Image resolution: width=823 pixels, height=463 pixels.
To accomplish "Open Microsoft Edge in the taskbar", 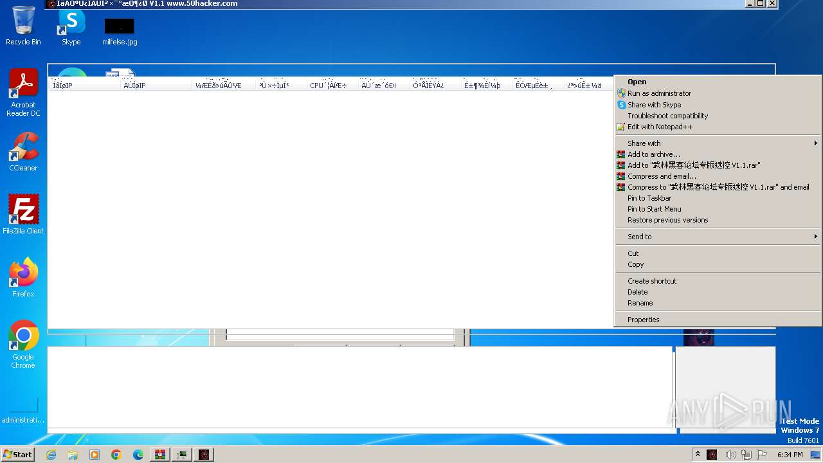I will click(x=138, y=455).
